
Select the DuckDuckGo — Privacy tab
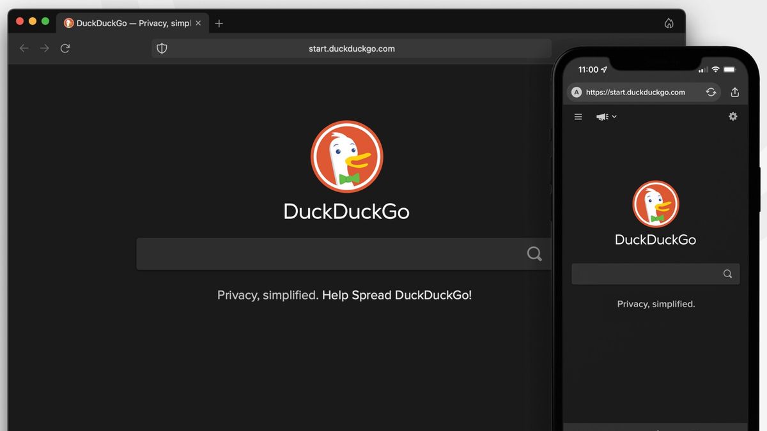point(133,23)
